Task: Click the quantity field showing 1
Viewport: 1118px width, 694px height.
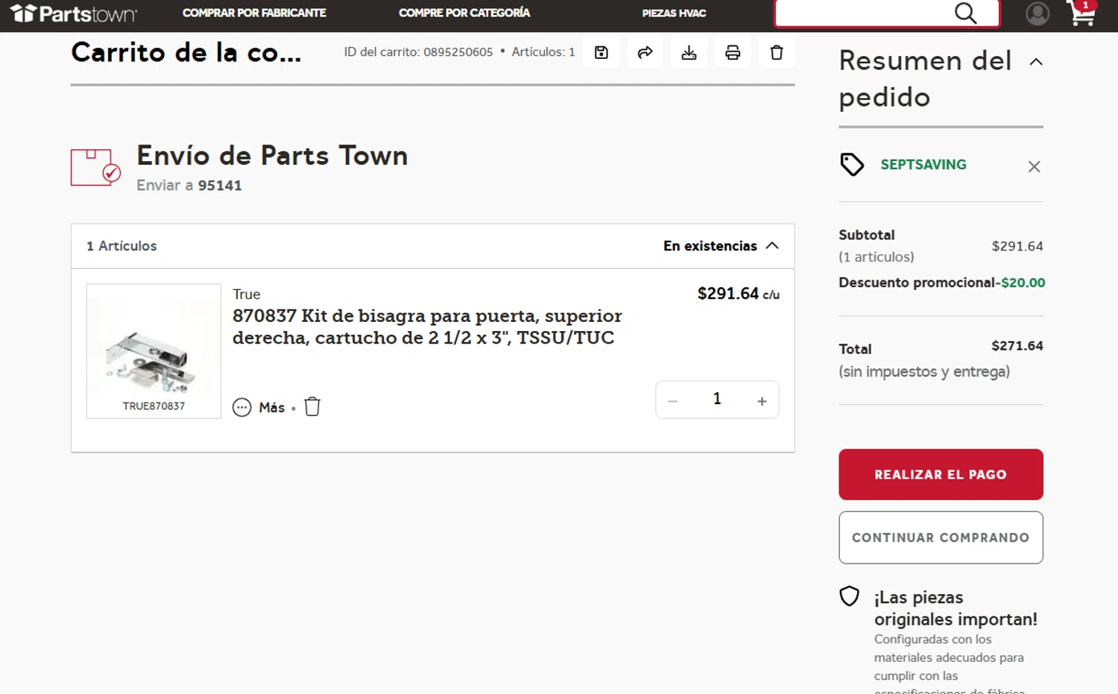Action: (717, 399)
